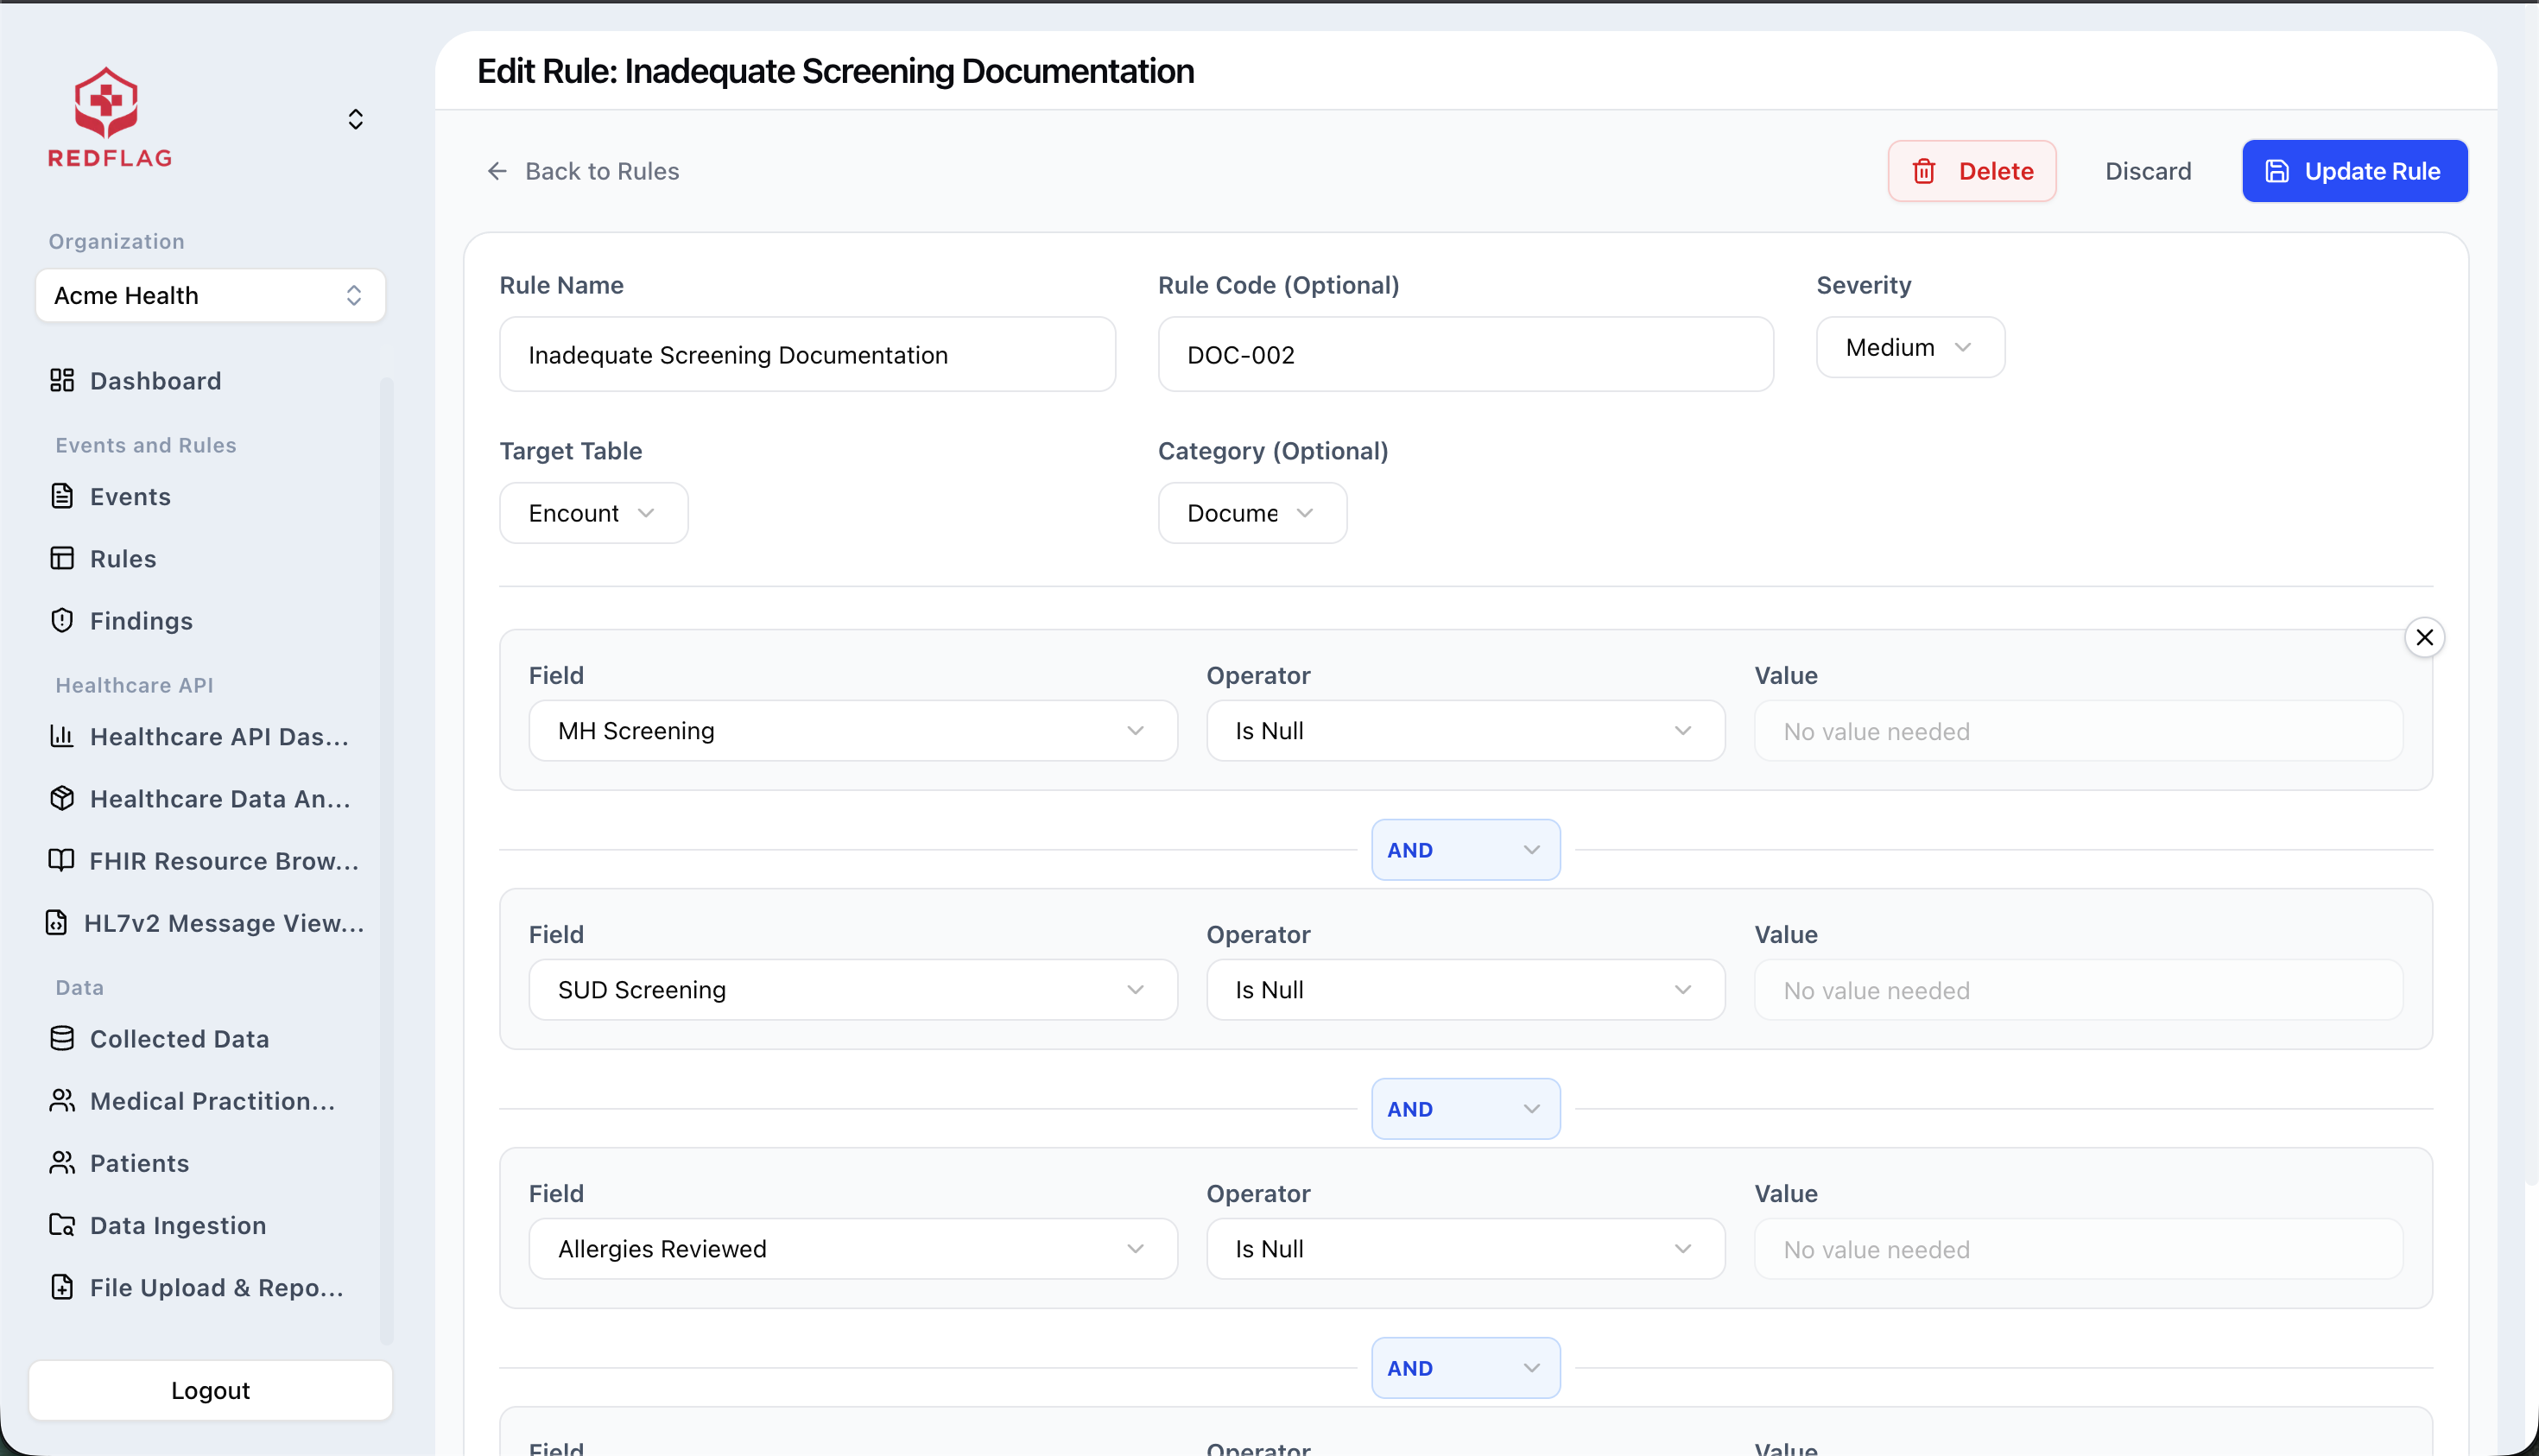
Task: Click the Medical Practitioners people icon
Action: click(62, 1100)
